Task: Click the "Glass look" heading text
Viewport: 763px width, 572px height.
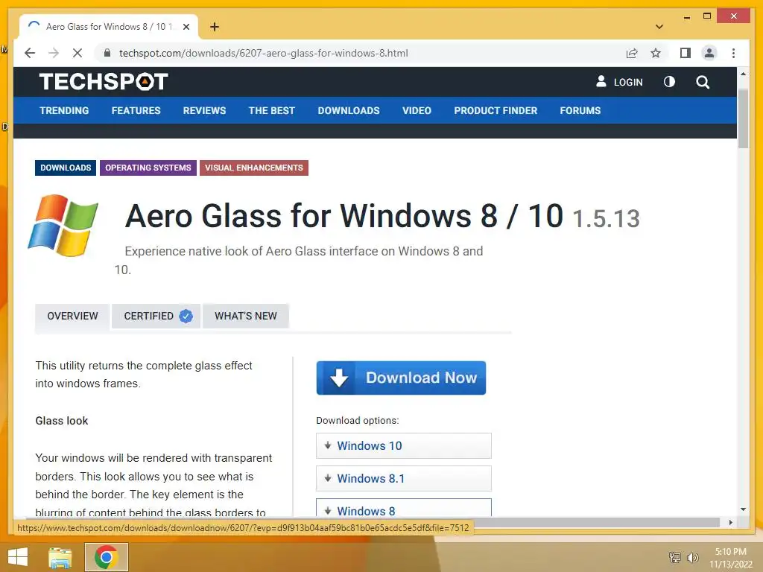Action: (x=61, y=421)
